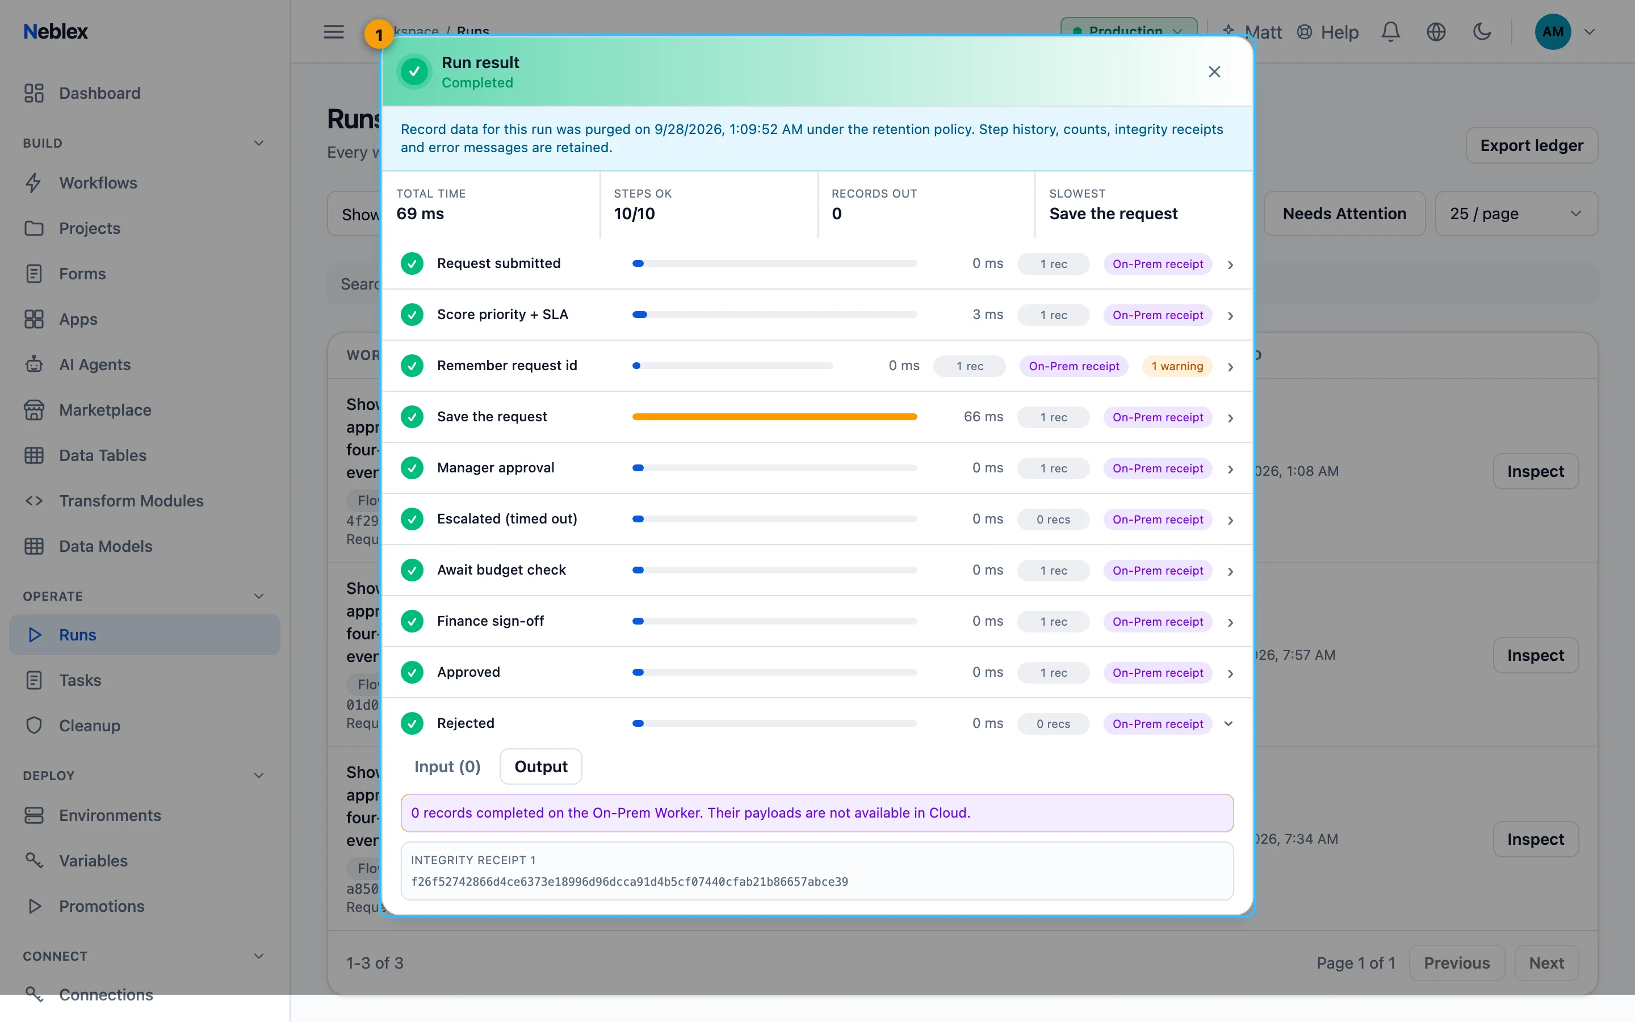Select the Output tab
The width and height of the screenshot is (1635, 1022).
(x=540, y=767)
